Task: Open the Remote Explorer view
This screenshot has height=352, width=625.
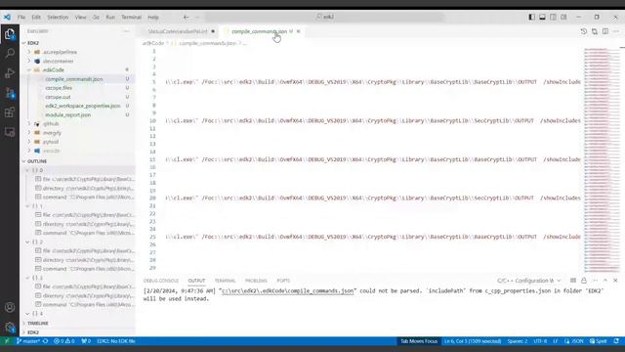Action: pos(10,132)
